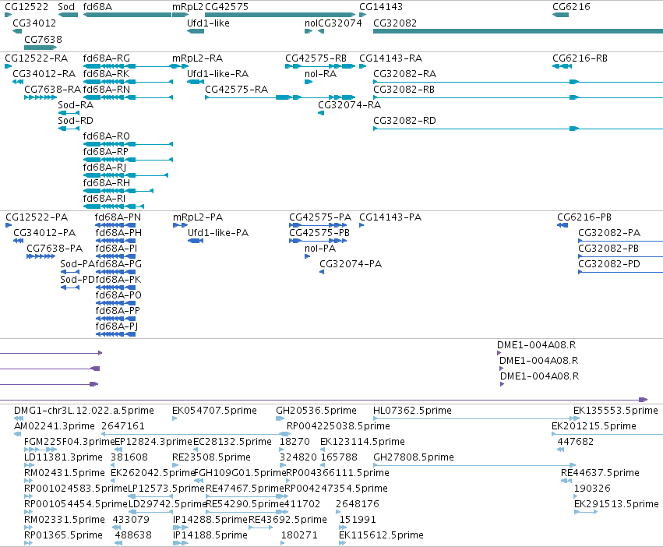
Task: Click the CG7638 gene label
Action: pos(43,39)
